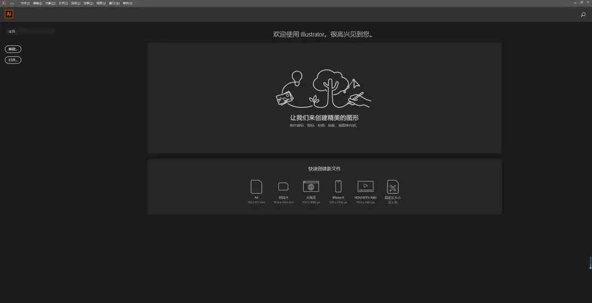
Task: Open the 文字(T) menu
Action: click(x=63, y=3)
